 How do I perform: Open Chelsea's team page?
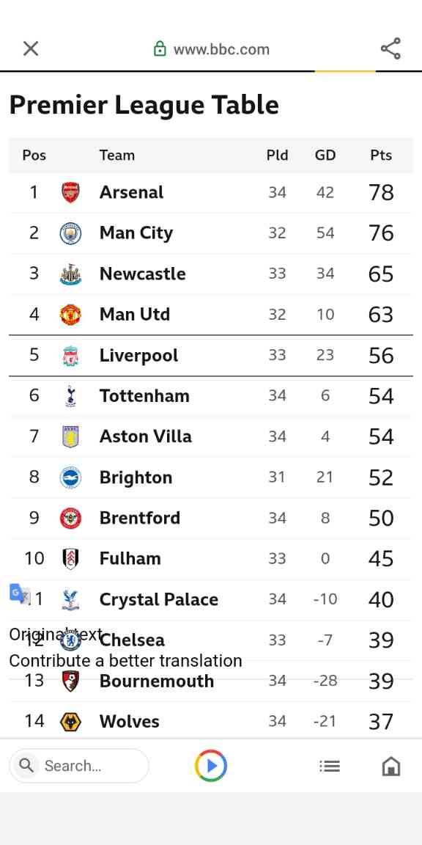tap(132, 640)
